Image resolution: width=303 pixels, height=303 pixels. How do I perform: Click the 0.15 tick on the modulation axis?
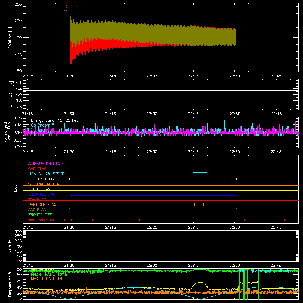(17, 125)
